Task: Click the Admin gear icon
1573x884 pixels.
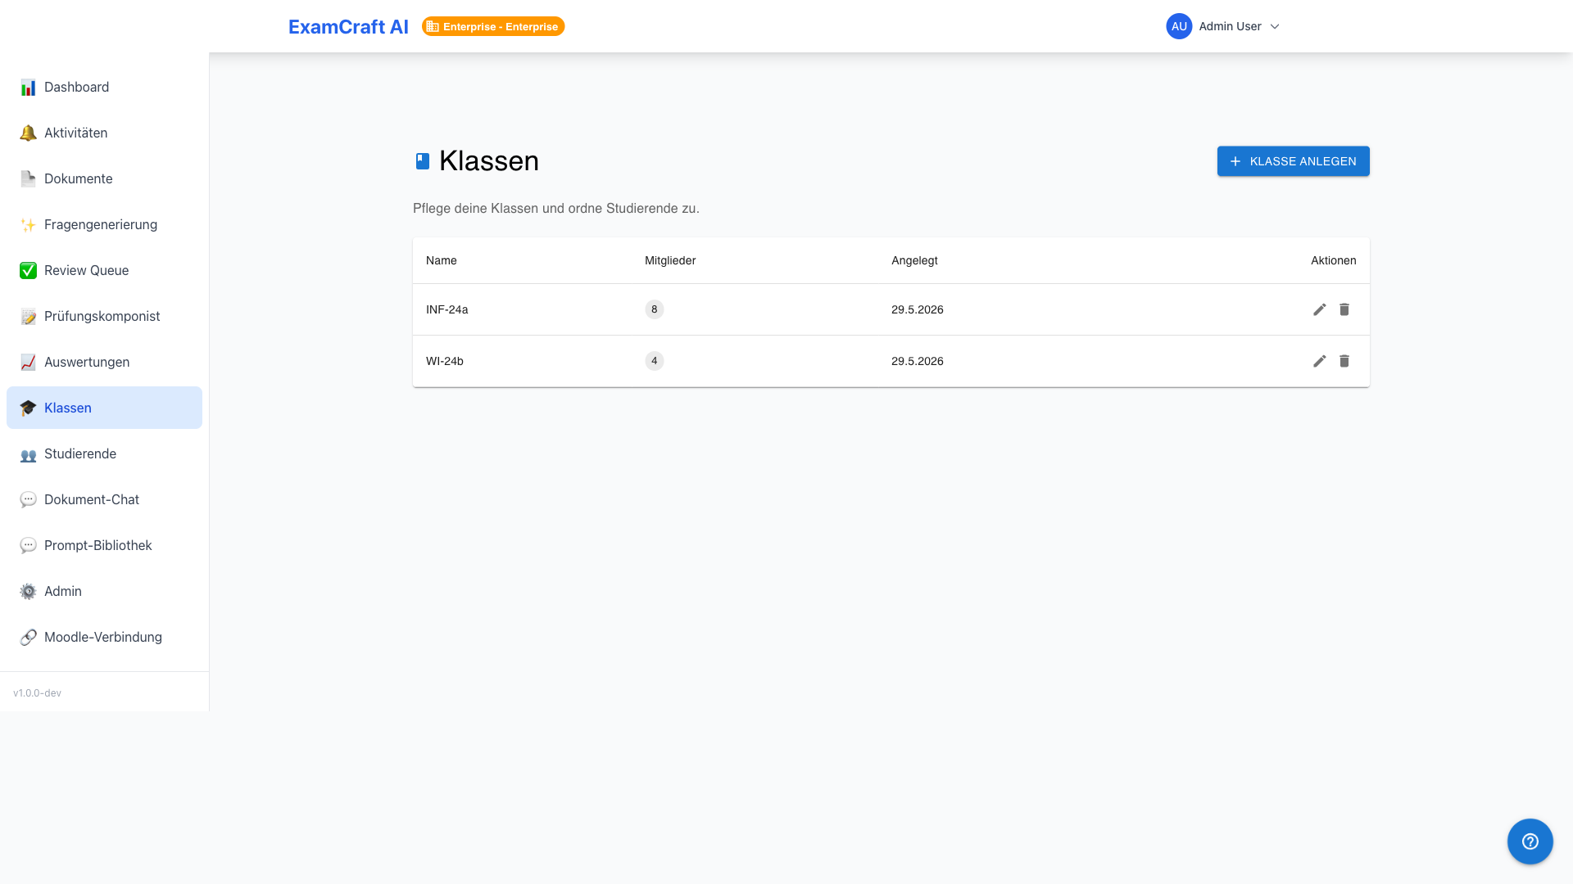Action: click(28, 591)
